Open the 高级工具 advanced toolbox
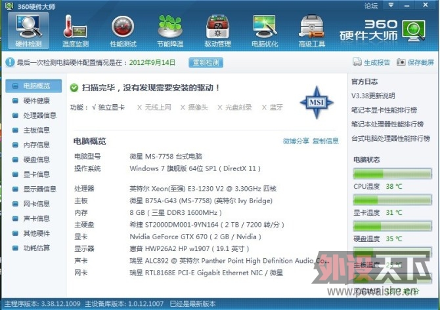 click(312, 31)
